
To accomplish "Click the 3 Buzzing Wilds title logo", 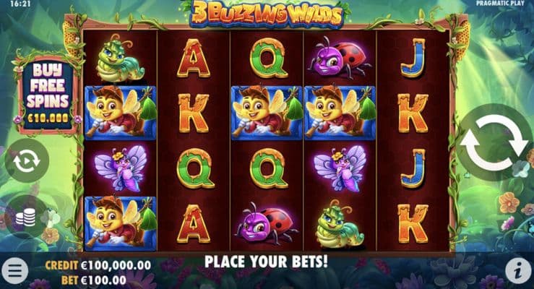I will point(267,14).
